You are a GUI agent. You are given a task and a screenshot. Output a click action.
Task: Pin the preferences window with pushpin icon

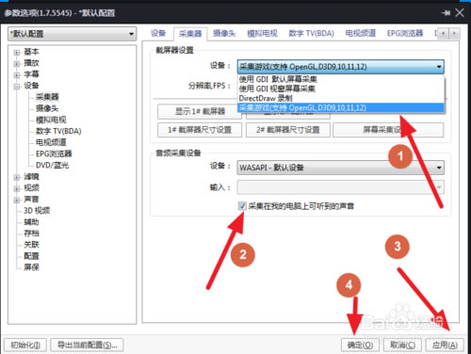pos(446,13)
